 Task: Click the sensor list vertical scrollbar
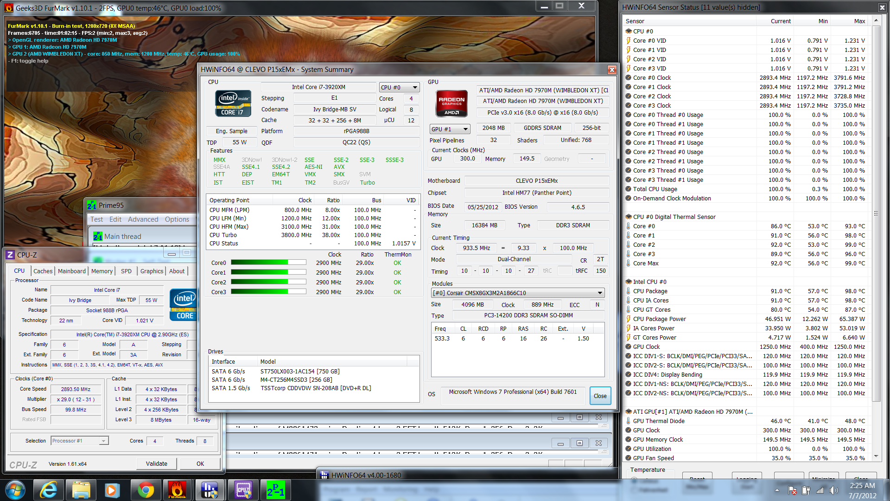(x=876, y=213)
